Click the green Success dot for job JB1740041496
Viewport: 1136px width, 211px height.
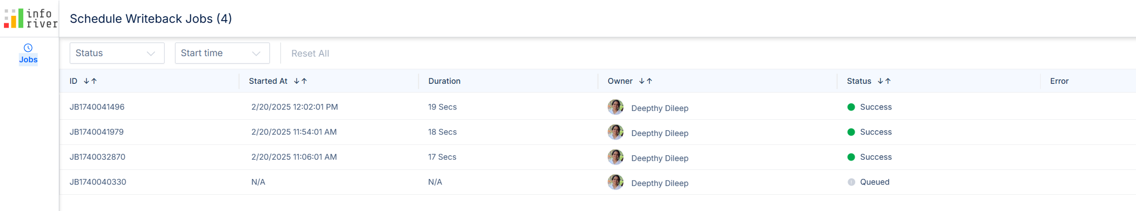pos(851,107)
